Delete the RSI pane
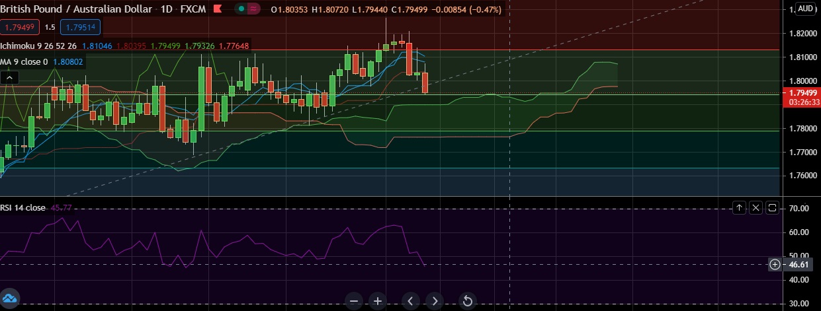The image size is (821, 311). pyautogui.click(x=756, y=208)
